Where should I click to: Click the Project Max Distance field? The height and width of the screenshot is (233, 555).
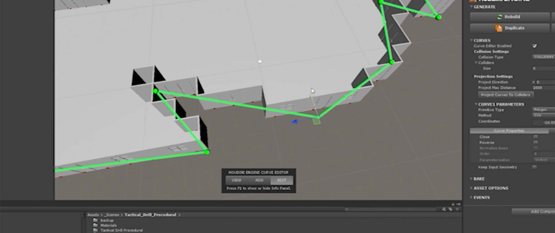pyautogui.click(x=543, y=88)
